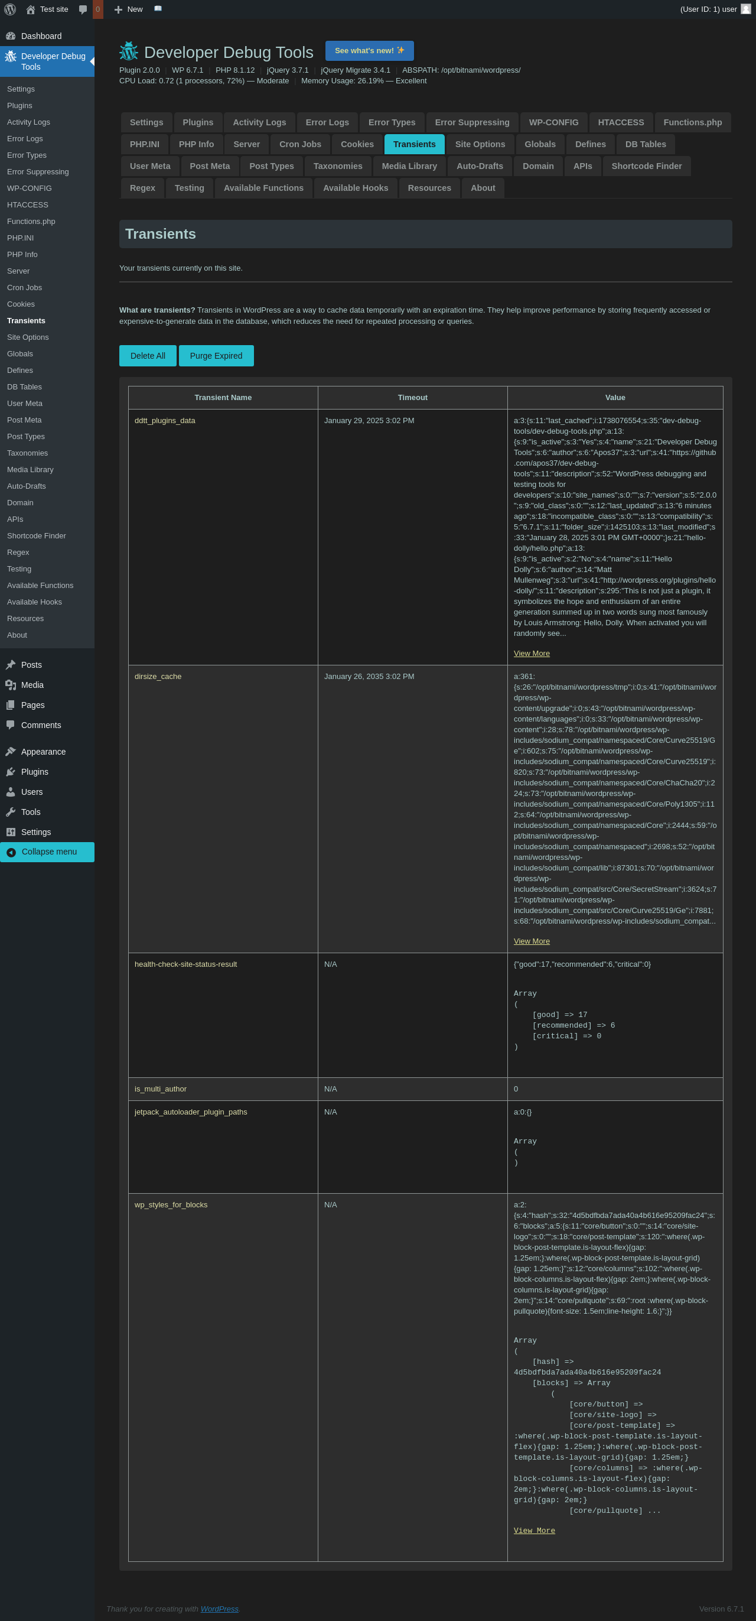Switch to the Cron Jobs tab
This screenshot has height=1621, width=756.
300,145
